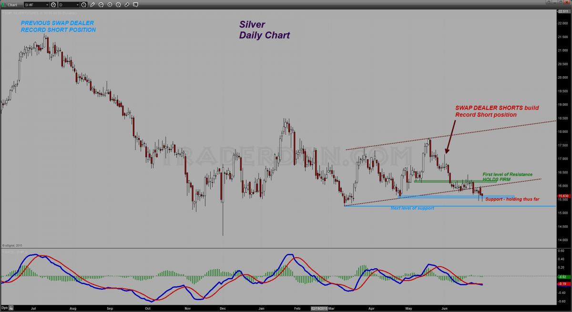The width and height of the screenshot is (572, 312).
Task: Select the pencil drawing tool
Action: tap(92, 5)
